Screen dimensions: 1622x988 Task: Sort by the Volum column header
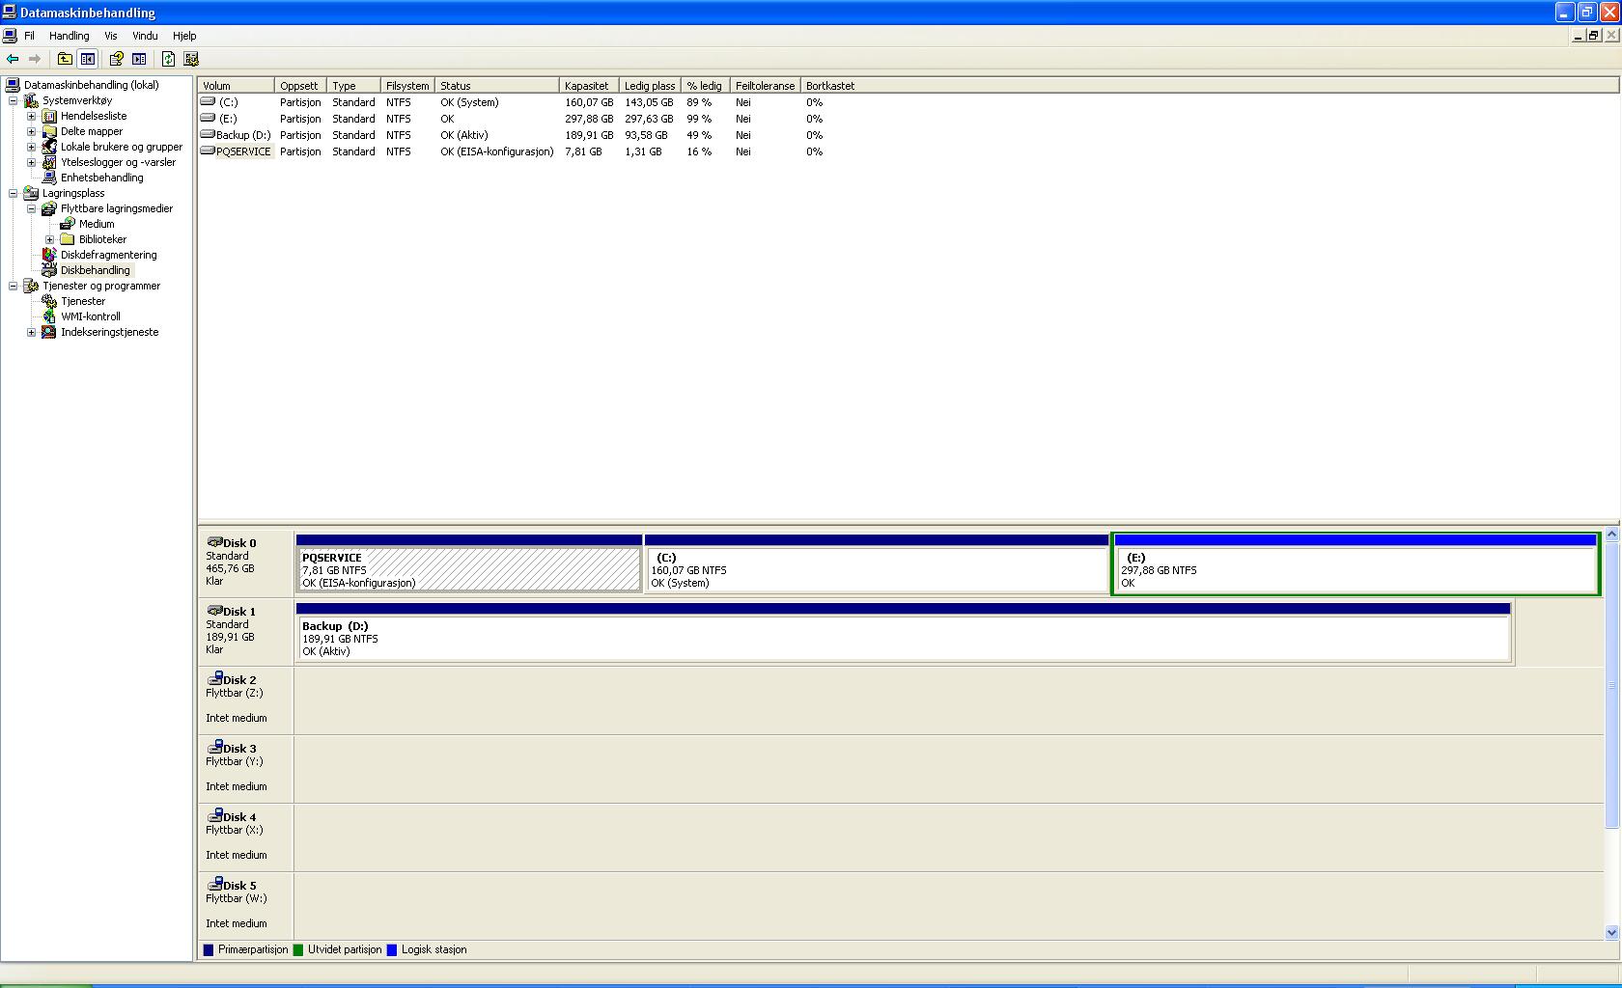click(237, 86)
